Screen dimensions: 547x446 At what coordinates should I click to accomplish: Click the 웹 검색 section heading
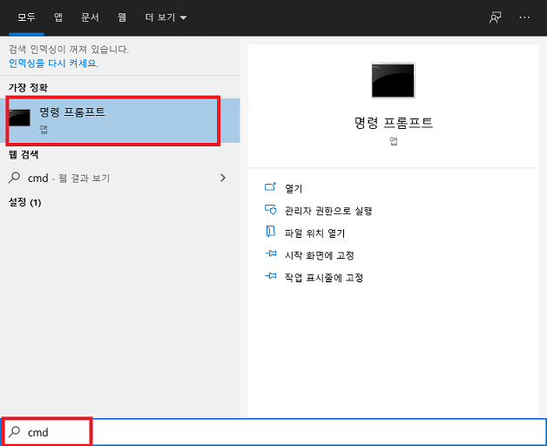24,154
